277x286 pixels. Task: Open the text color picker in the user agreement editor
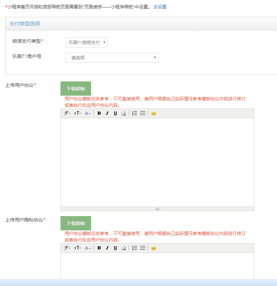(88, 113)
